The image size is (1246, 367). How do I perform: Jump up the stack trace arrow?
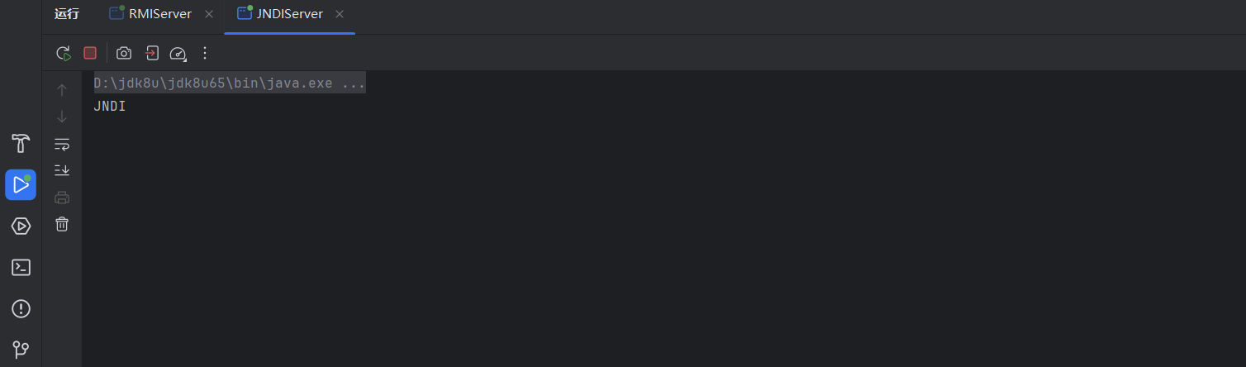[x=62, y=90]
